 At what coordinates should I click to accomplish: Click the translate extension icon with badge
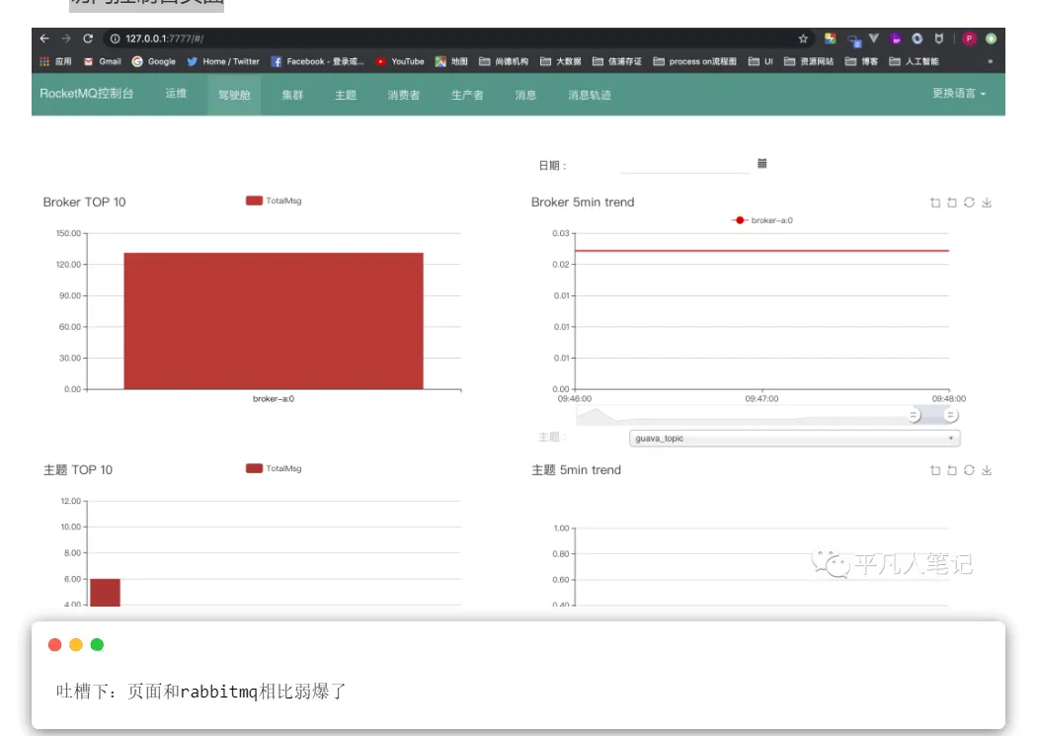pyautogui.click(x=853, y=40)
